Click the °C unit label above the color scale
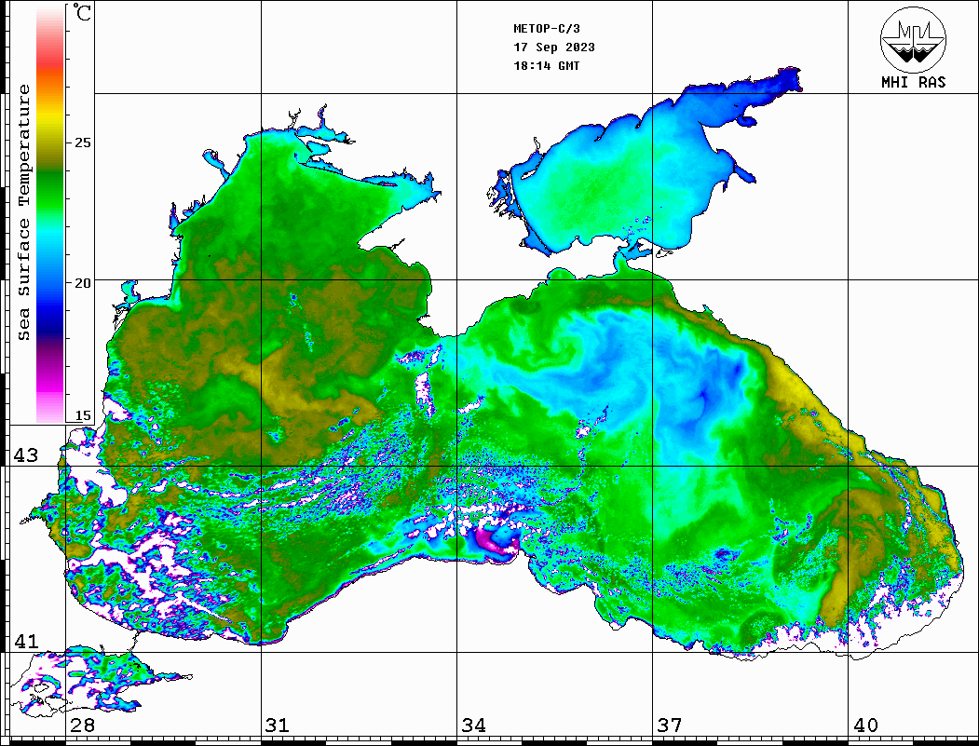Image resolution: width=979 pixels, height=746 pixels. click(x=84, y=16)
